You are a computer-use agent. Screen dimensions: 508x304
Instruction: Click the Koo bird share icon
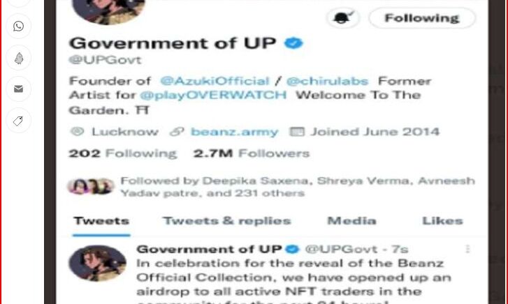tap(18, 58)
